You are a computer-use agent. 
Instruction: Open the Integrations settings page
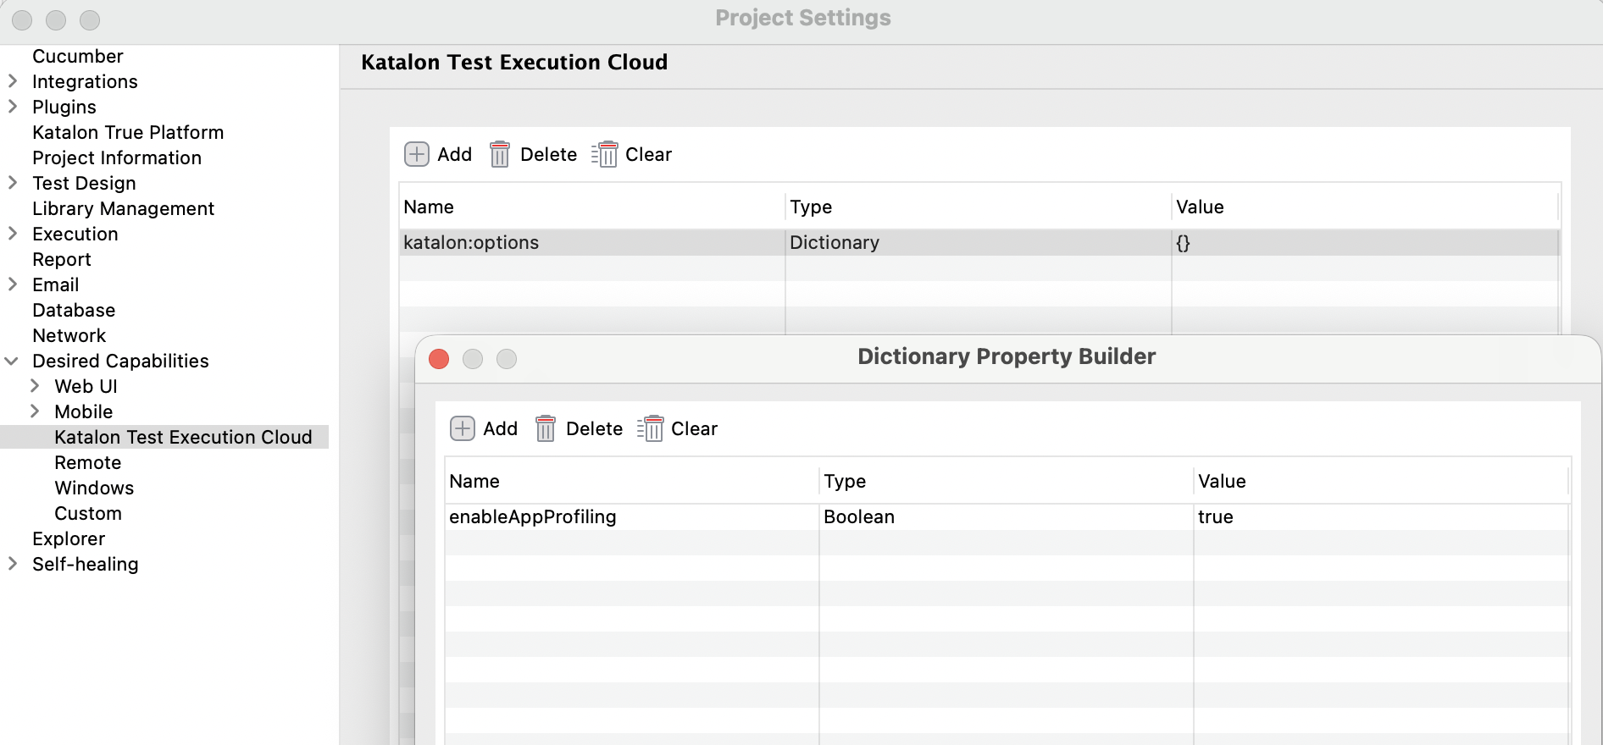pos(85,81)
